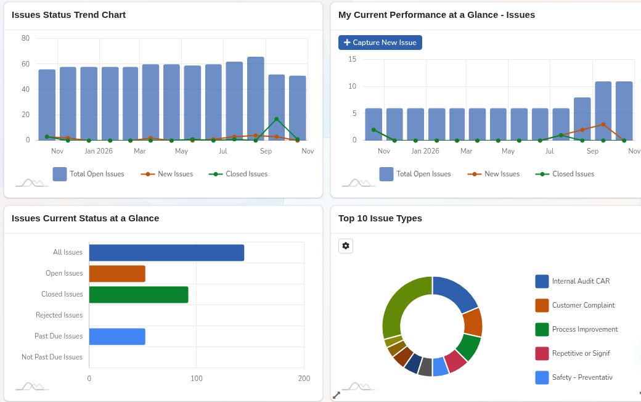Click the light blue Past Due Issues bar

[117, 337]
